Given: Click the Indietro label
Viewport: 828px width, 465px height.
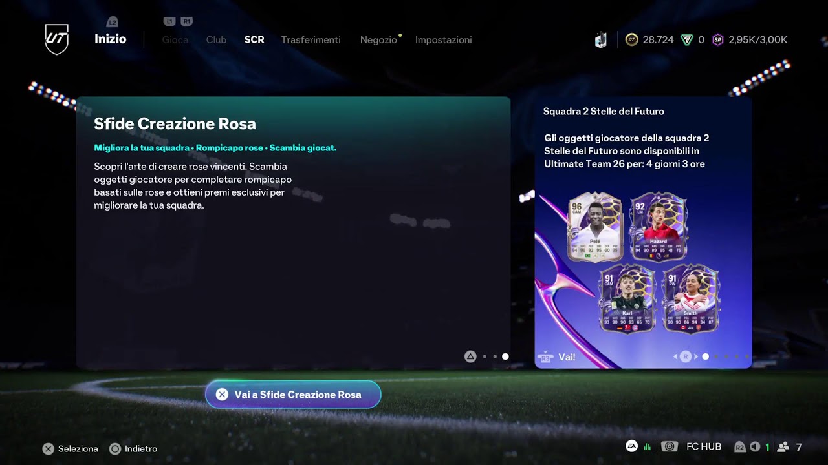Looking at the screenshot, I should click(141, 449).
